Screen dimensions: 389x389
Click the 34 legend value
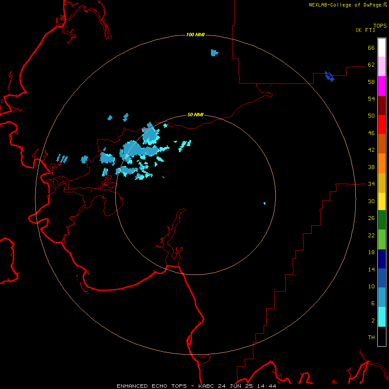[371, 184]
